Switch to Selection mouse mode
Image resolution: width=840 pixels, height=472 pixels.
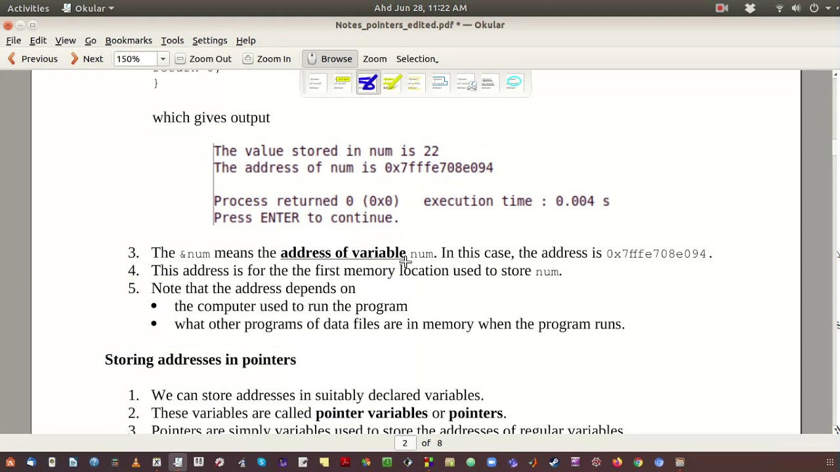[417, 59]
